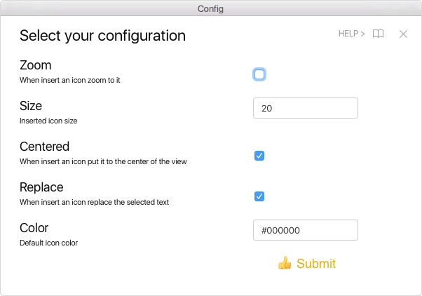The height and width of the screenshot is (296, 422).
Task: Click the thumbs-up icon beside Submit
Action: click(x=284, y=264)
